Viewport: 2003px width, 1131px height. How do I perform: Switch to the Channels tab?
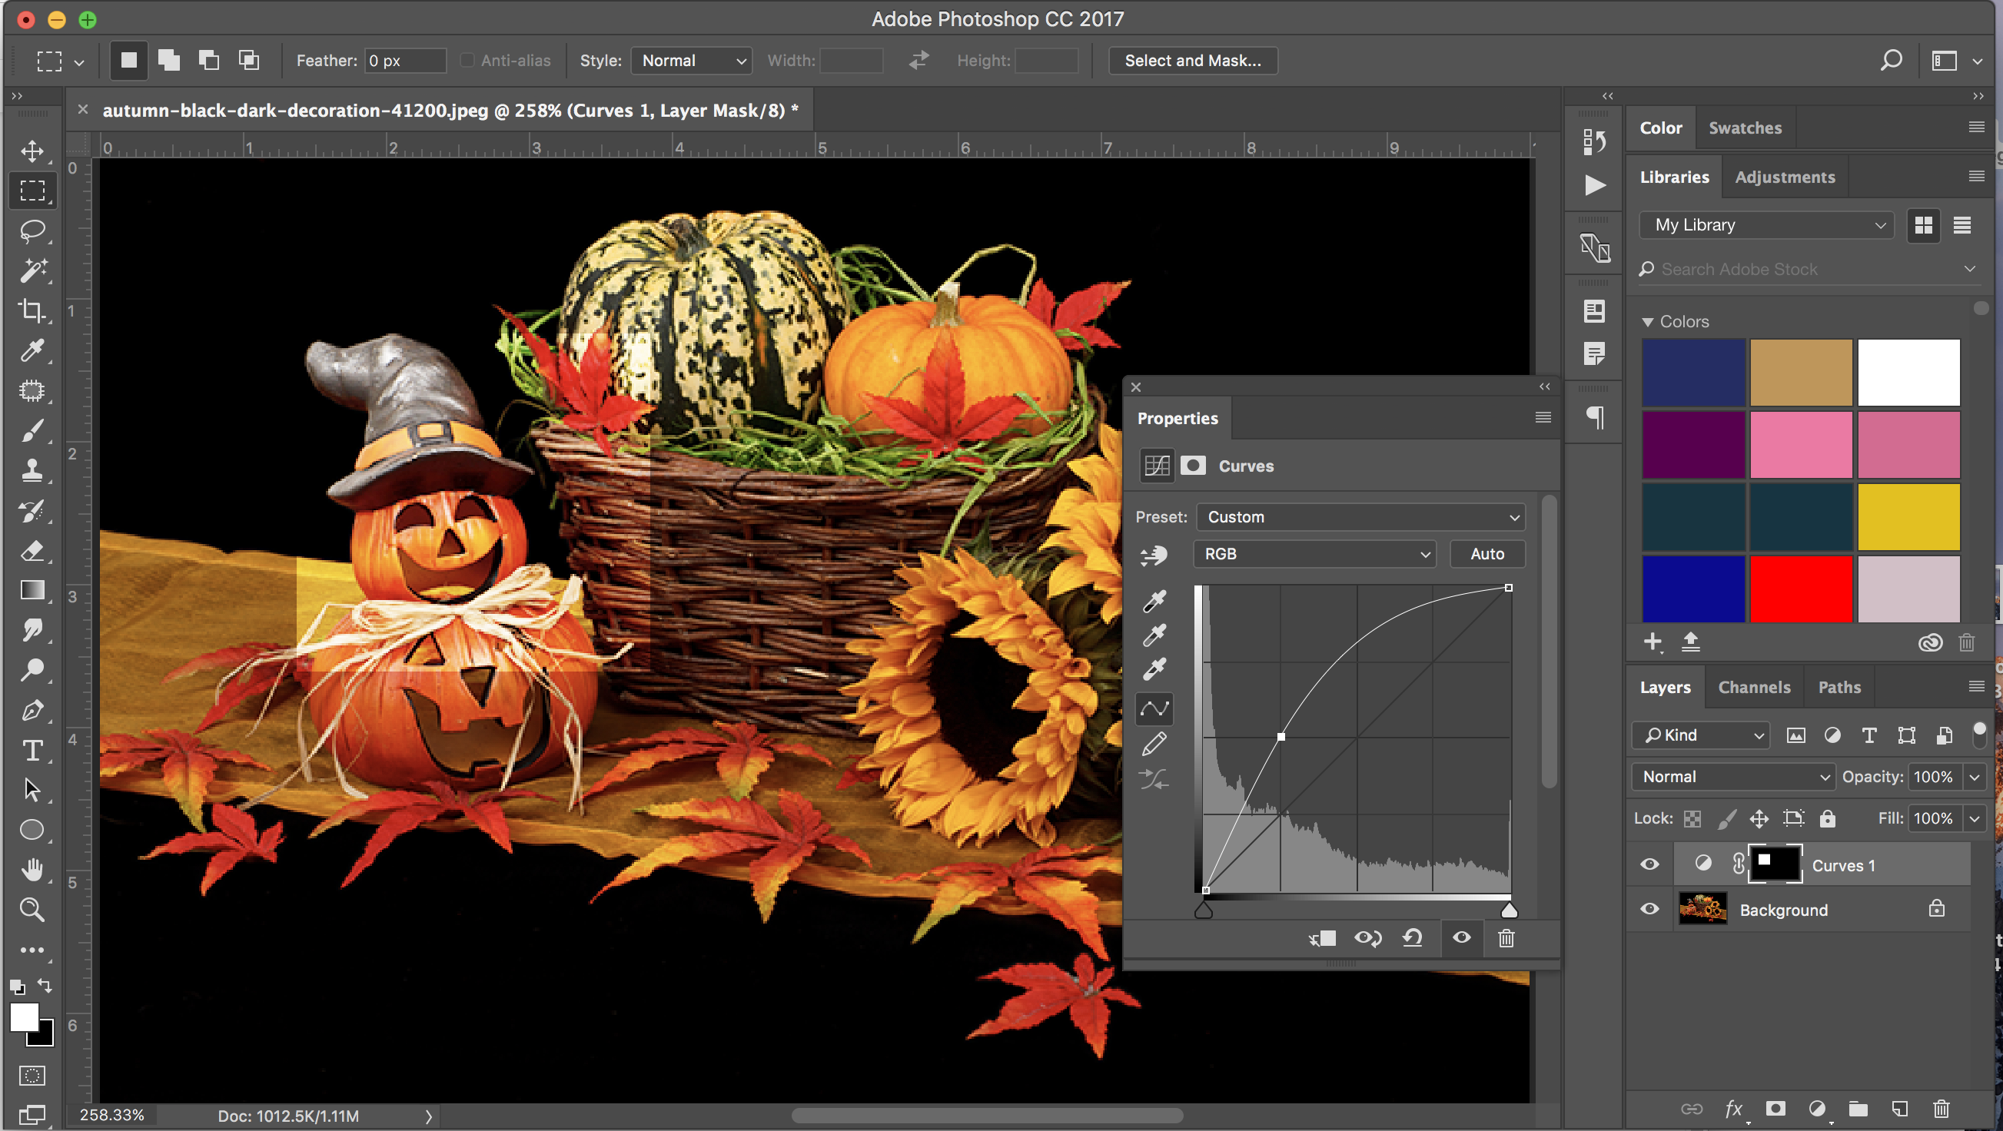pos(1753,687)
